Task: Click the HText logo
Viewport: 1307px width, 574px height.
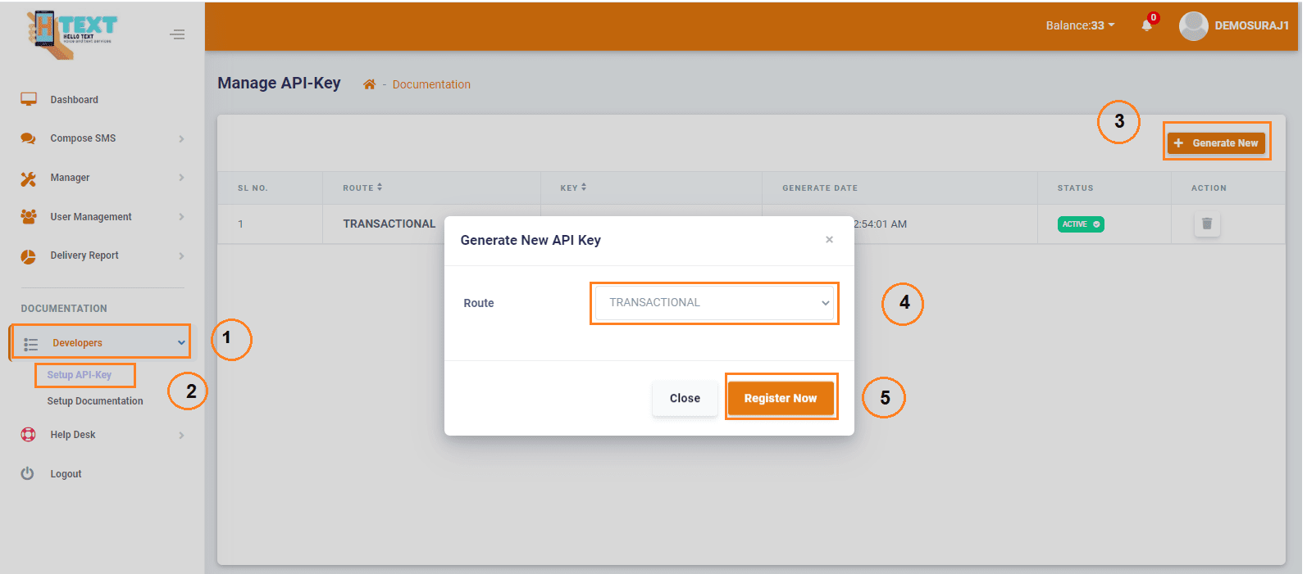Action: click(72, 34)
